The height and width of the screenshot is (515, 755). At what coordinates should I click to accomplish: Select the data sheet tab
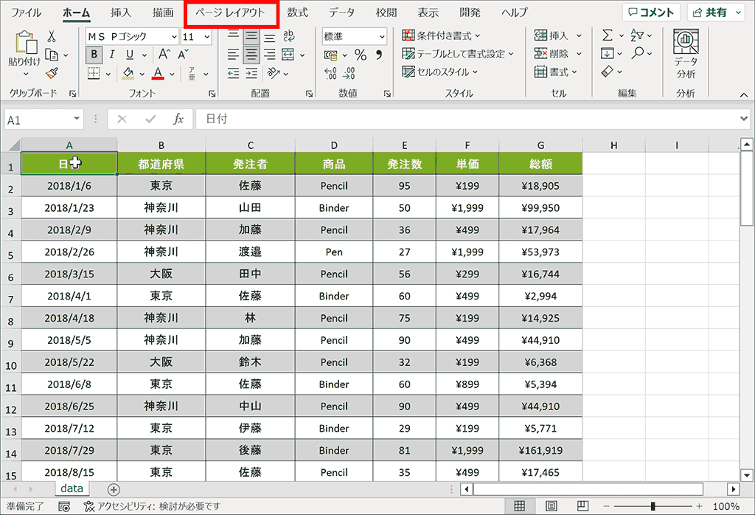(x=72, y=488)
